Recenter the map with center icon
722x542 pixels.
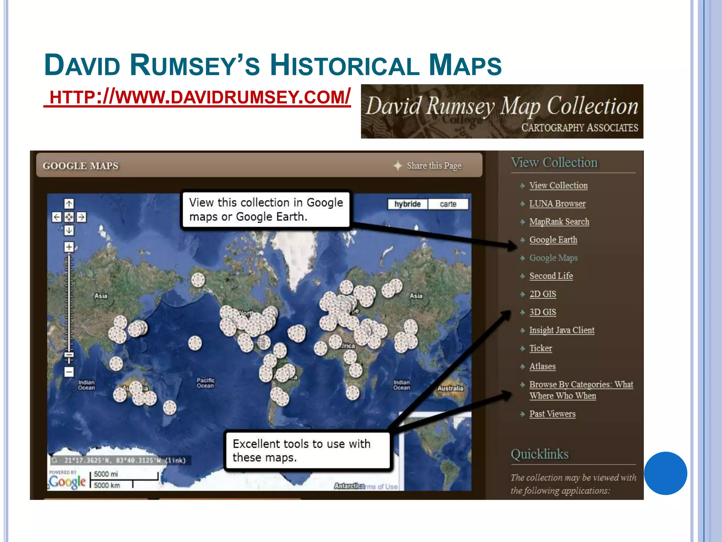tap(69, 217)
